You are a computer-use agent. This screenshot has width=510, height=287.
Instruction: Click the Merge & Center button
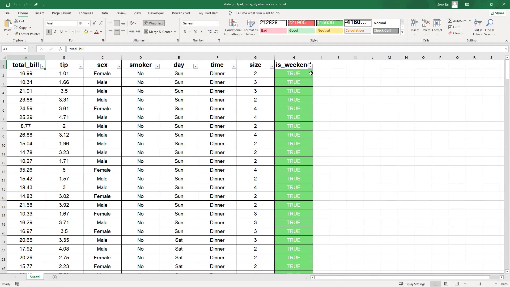(158, 32)
